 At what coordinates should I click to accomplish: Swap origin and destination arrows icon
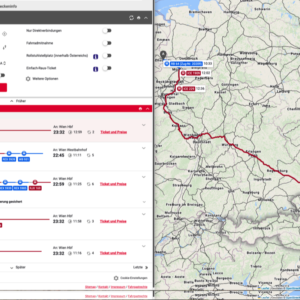tap(4, 47)
